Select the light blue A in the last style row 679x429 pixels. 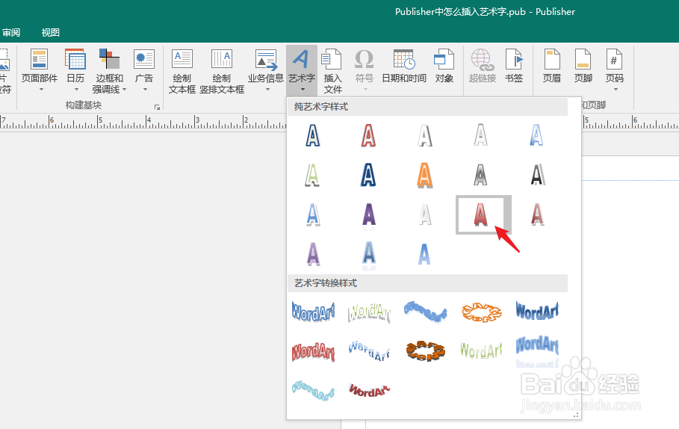425,254
